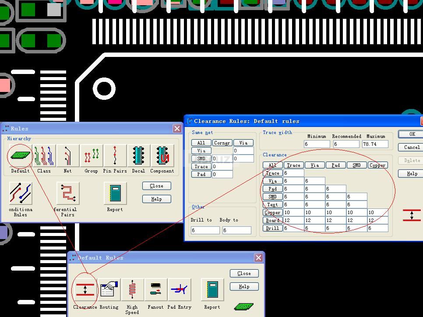Screen dimensions: 423x317
Task: Open the Routing rules icon
Action: (109, 290)
